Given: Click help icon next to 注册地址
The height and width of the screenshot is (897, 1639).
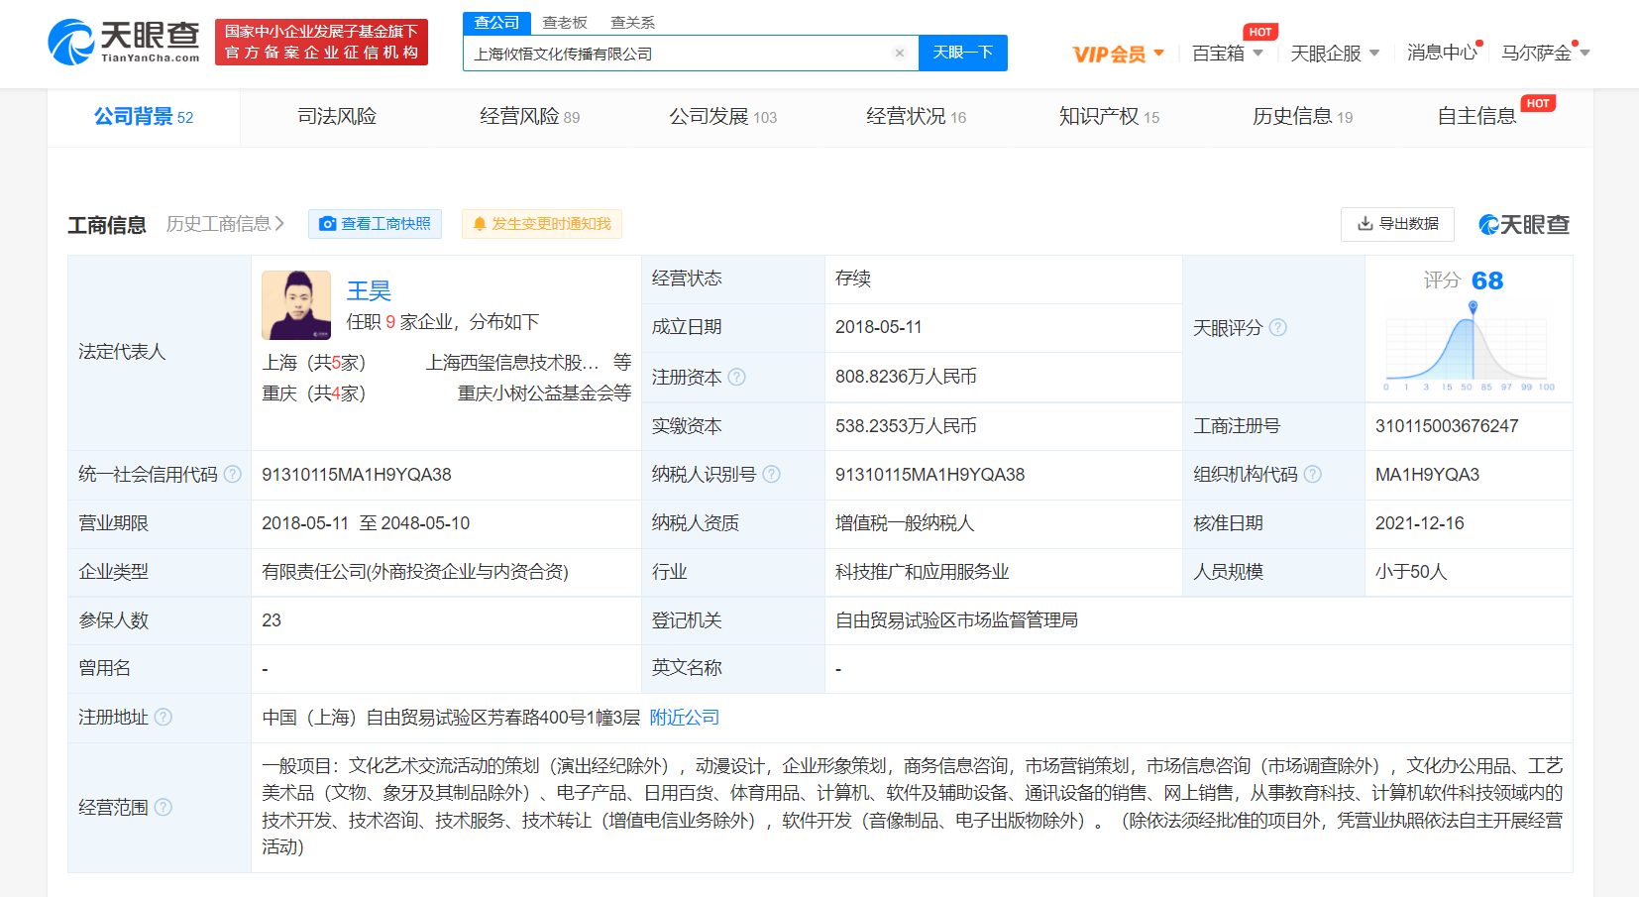Looking at the screenshot, I should [x=164, y=717].
